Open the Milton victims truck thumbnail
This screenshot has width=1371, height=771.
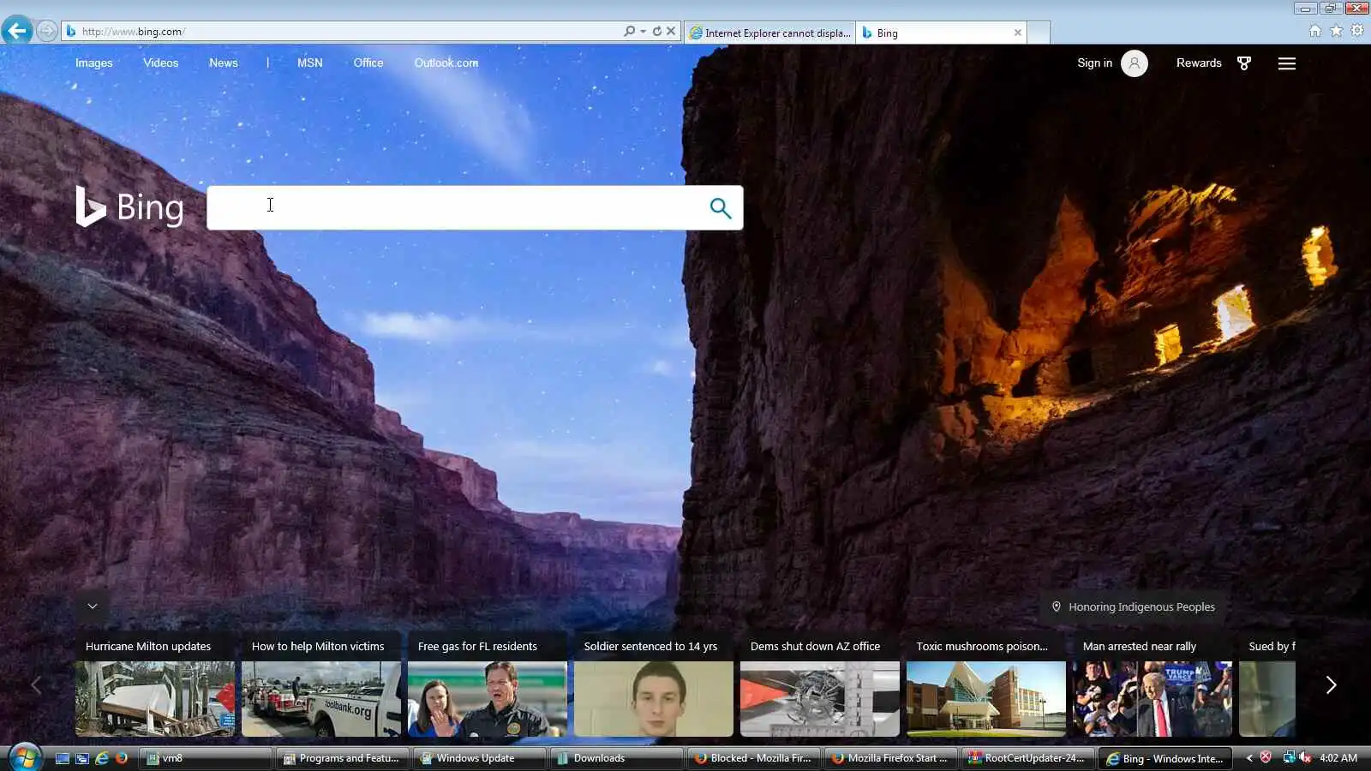point(321,699)
